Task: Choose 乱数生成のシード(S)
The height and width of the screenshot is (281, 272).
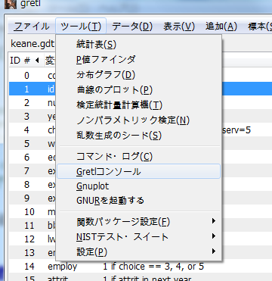Action: click(138, 136)
